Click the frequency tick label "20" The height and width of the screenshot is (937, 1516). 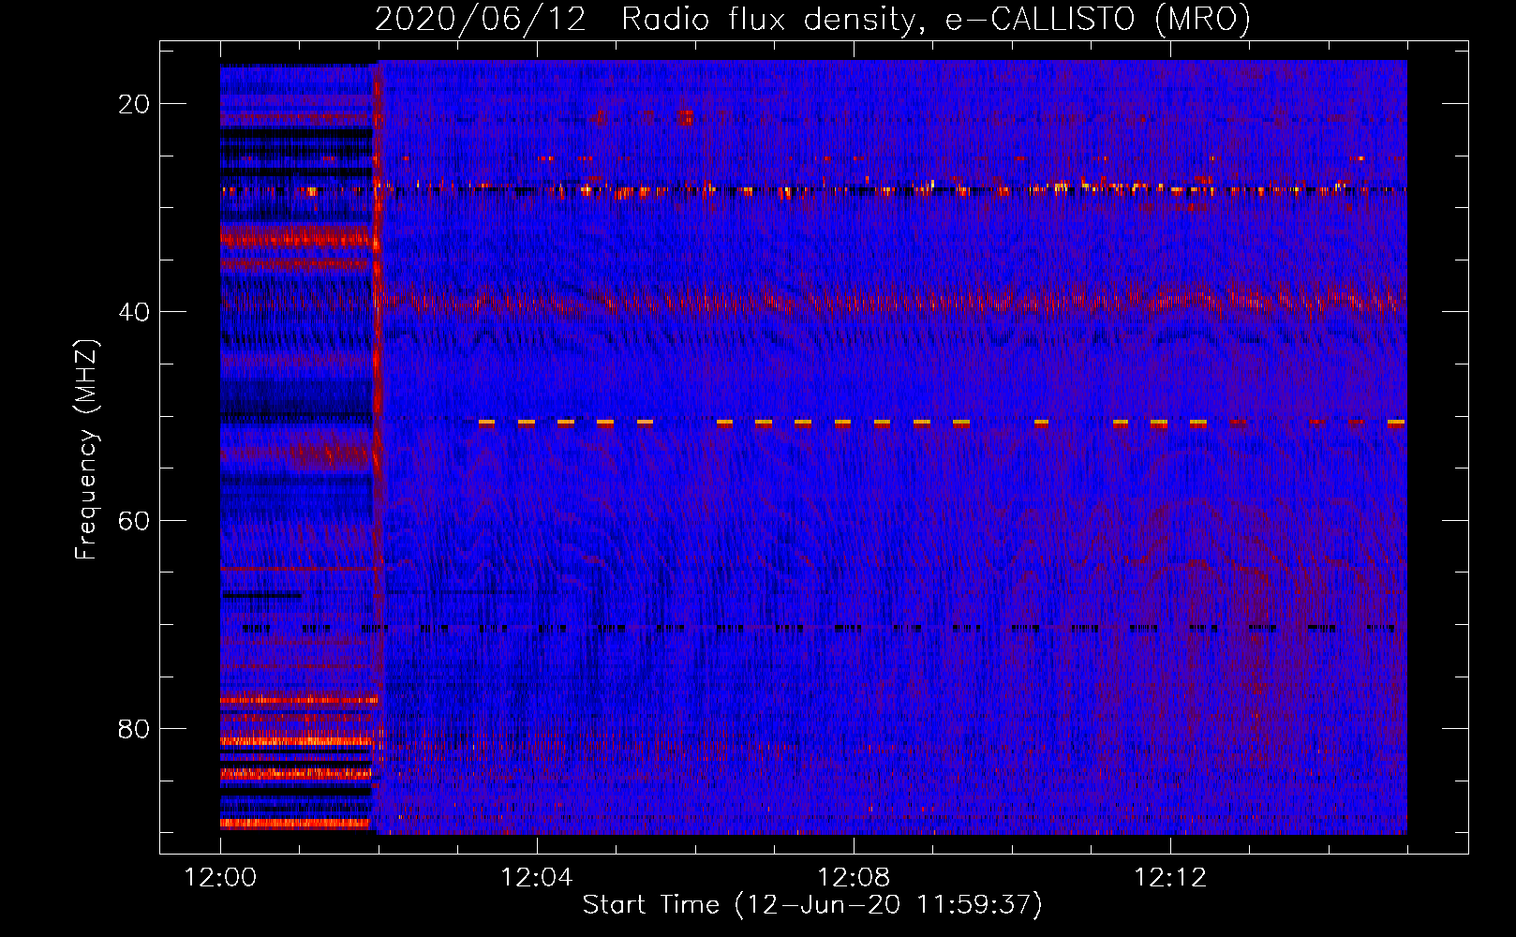tap(134, 104)
